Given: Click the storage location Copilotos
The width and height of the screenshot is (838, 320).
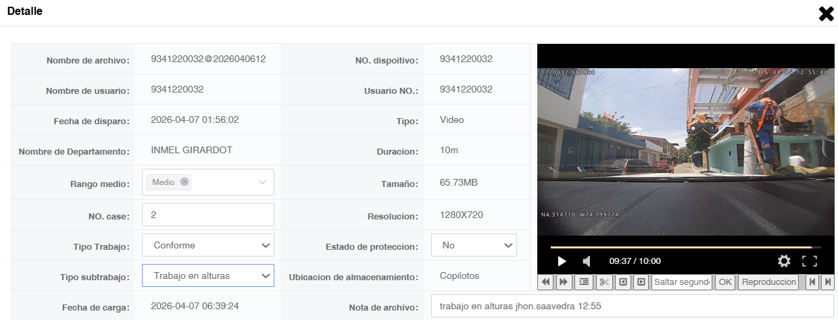Looking at the screenshot, I should (460, 275).
